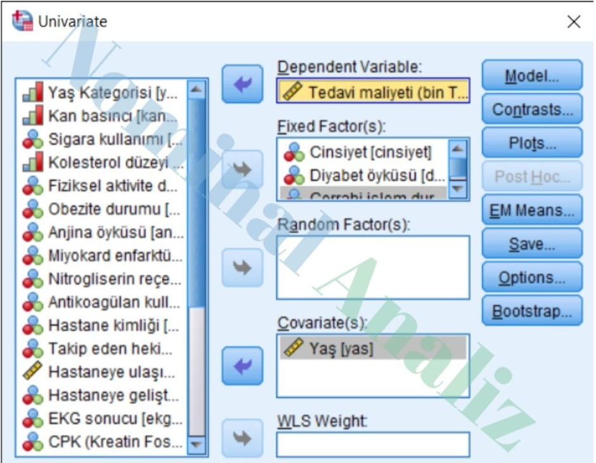Open the Model dialog

(532, 75)
